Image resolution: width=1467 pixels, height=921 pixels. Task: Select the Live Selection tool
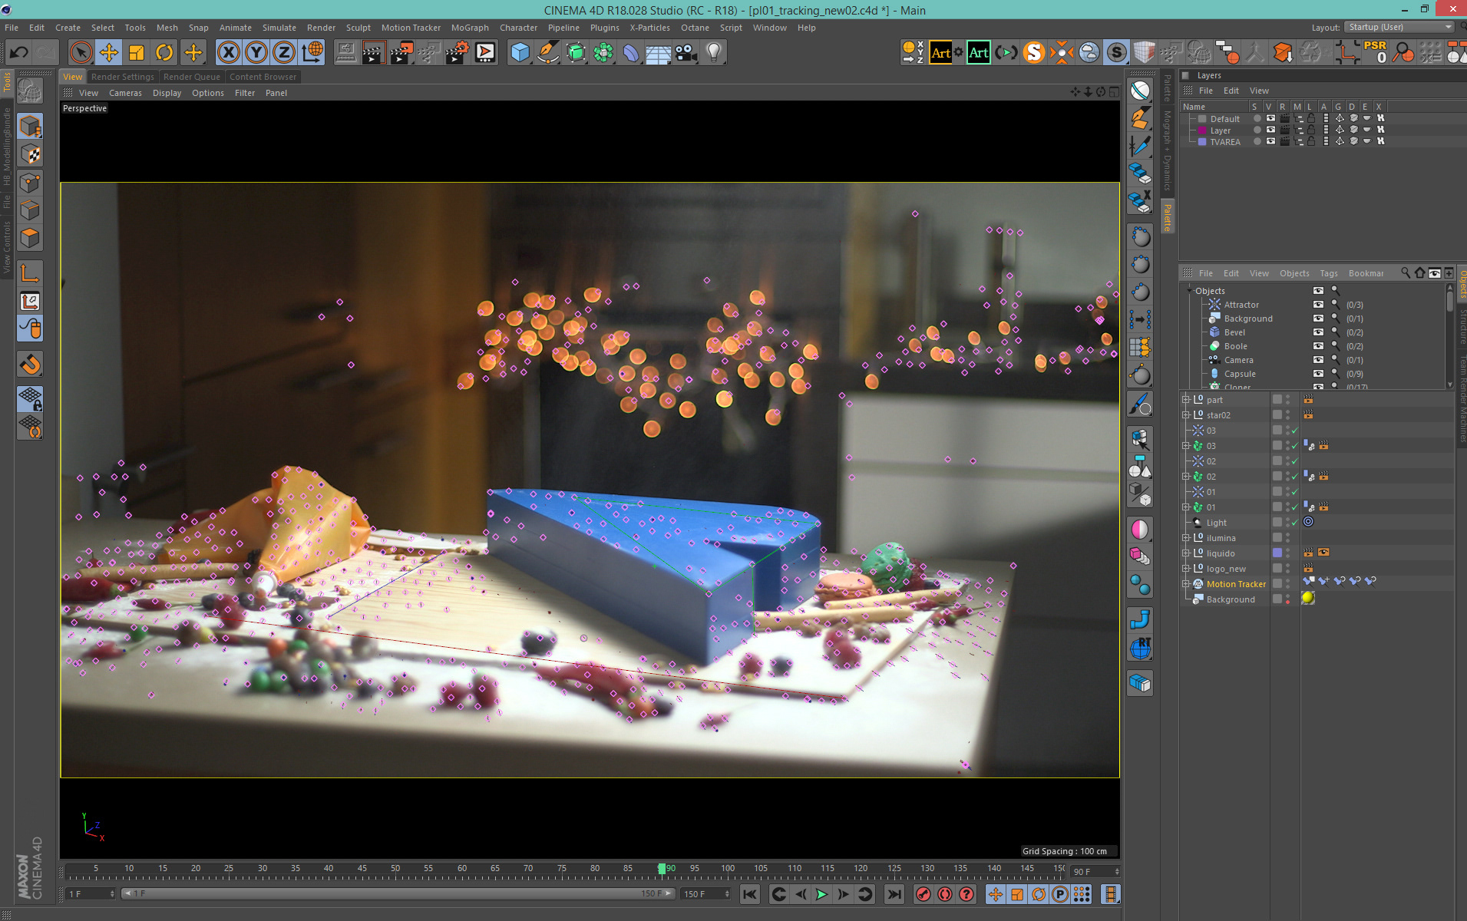(81, 53)
